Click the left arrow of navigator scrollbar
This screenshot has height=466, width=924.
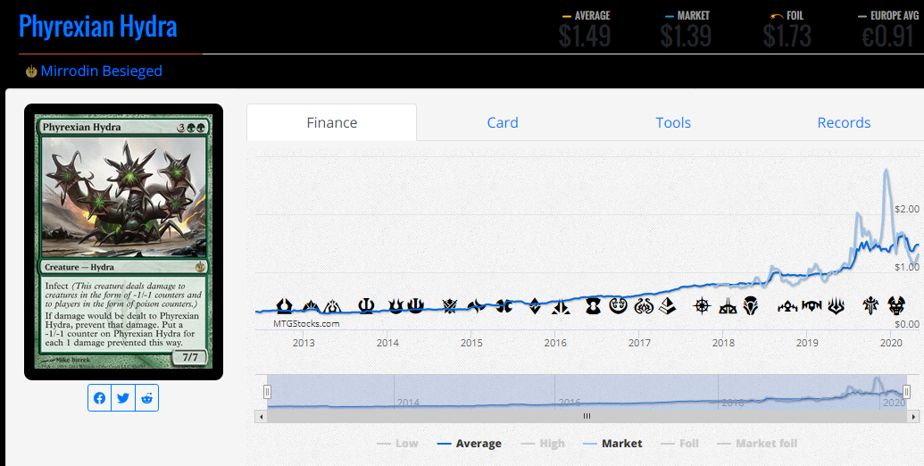point(262,416)
